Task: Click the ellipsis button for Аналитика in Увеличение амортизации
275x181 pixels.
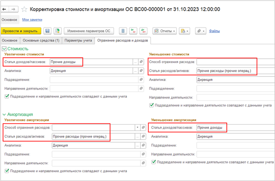Action: pyautogui.click(x=137, y=145)
